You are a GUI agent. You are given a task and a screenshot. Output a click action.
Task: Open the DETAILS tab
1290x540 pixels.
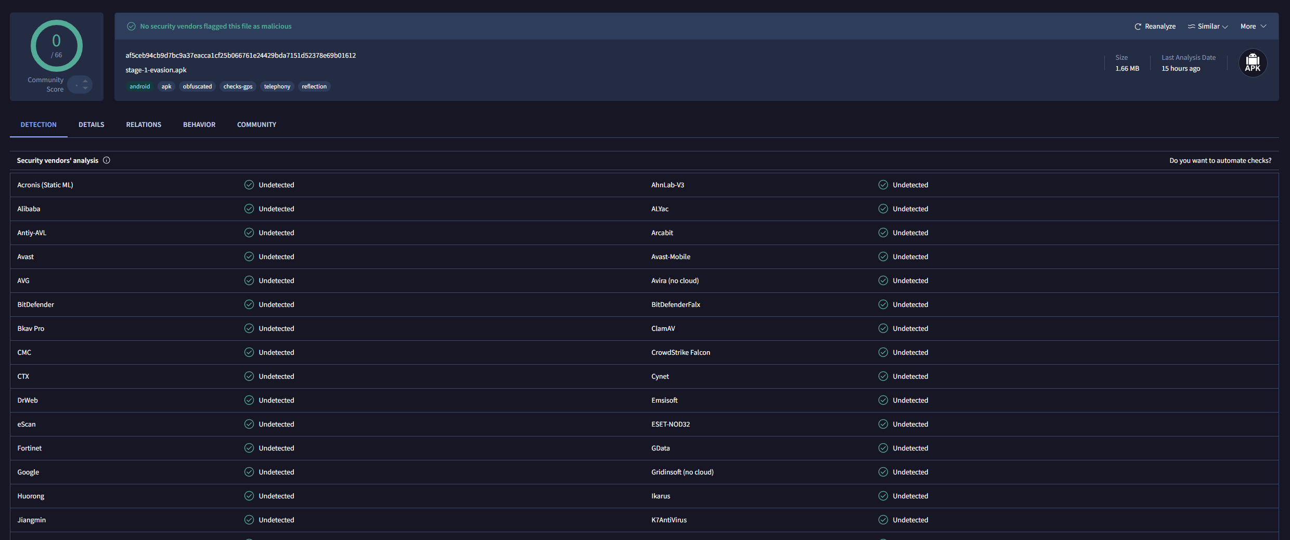click(92, 125)
